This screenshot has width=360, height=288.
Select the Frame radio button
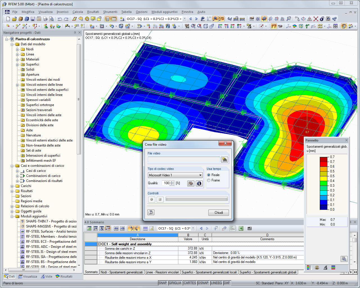click(209, 180)
